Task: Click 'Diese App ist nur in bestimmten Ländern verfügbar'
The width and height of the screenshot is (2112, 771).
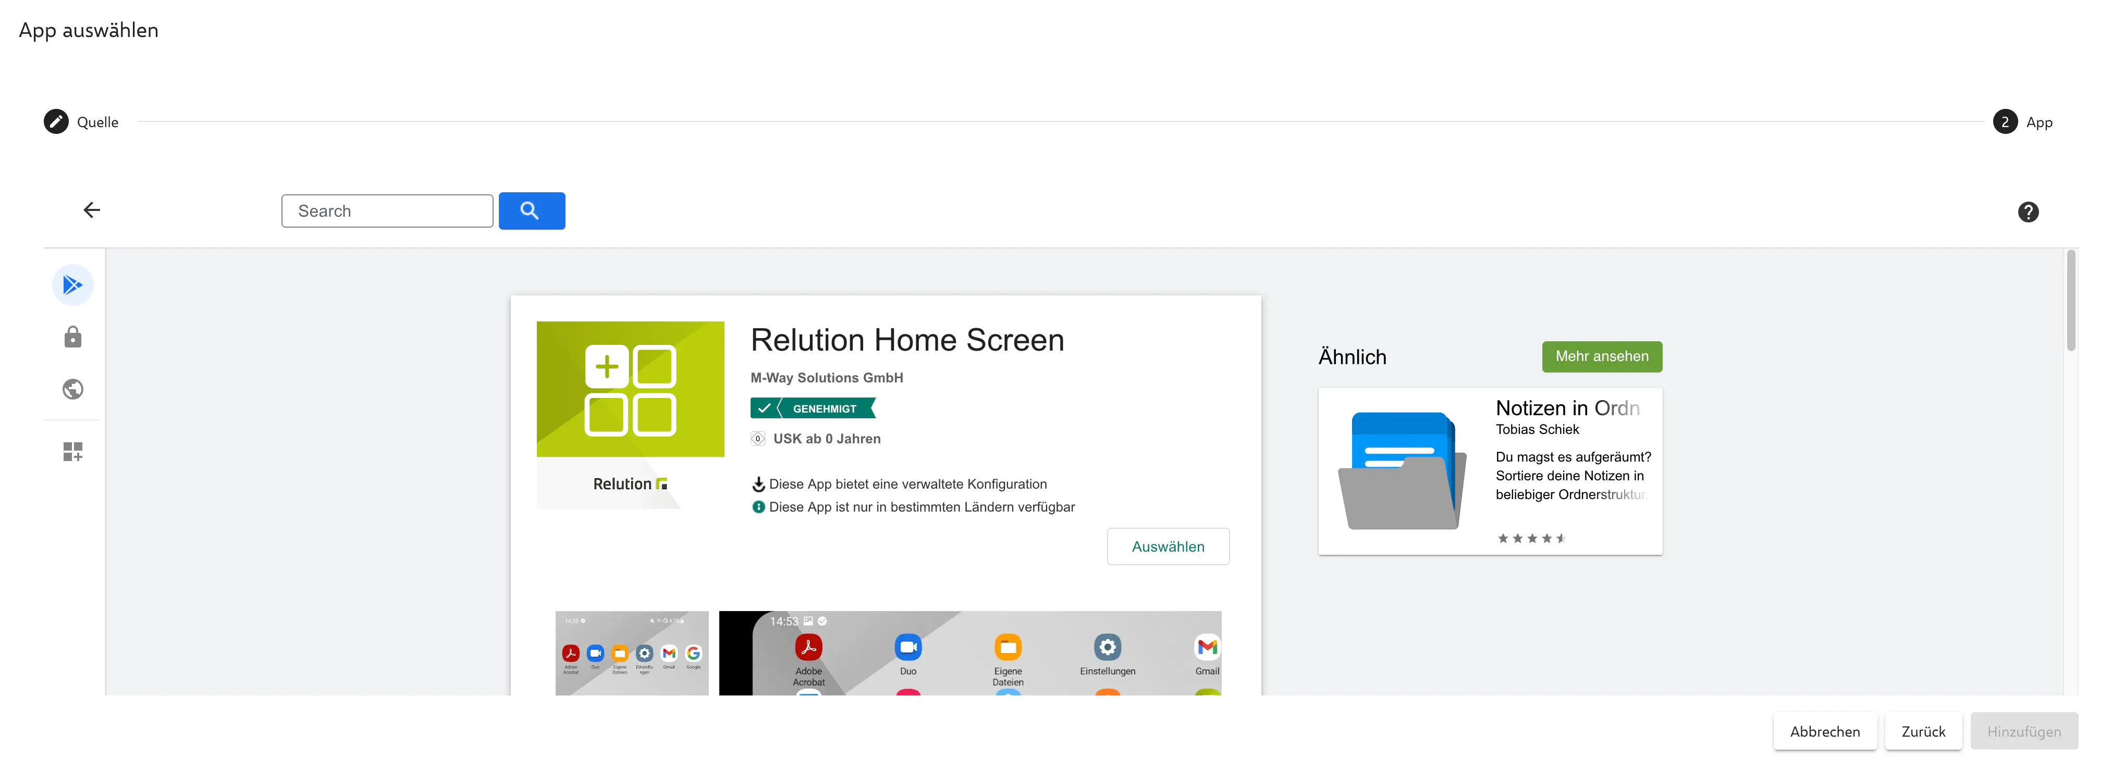Action: pos(922,507)
